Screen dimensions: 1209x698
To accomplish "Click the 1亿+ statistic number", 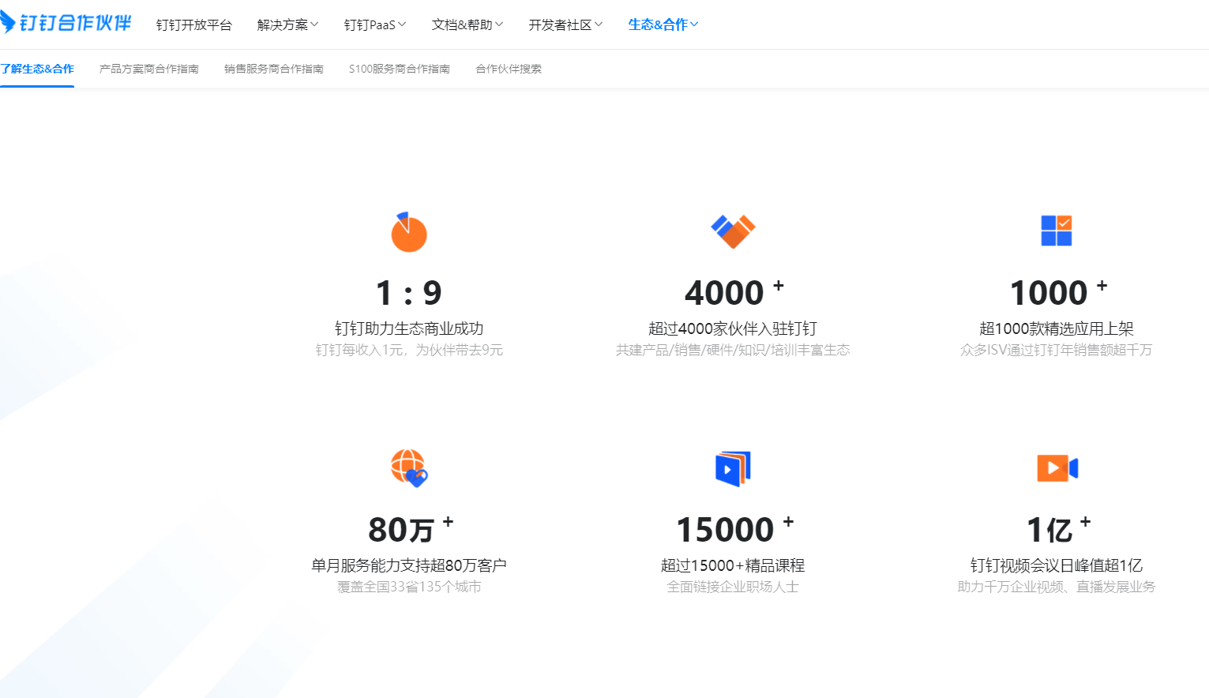I will pyautogui.click(x=1058, y=529).
